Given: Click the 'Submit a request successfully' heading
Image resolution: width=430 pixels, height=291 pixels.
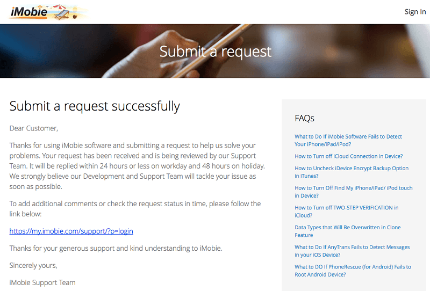Looking at the screenshot, I should coord(95,106).
